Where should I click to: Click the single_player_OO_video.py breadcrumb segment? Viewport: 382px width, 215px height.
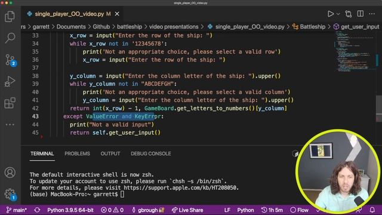point(246,26)
